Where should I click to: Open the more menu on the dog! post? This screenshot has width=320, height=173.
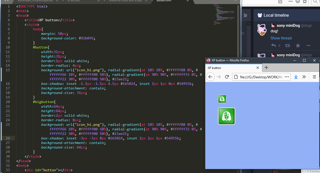pos(308,45)
